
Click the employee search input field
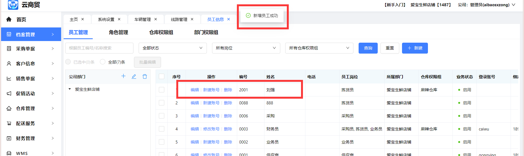[x=99, y=48]
